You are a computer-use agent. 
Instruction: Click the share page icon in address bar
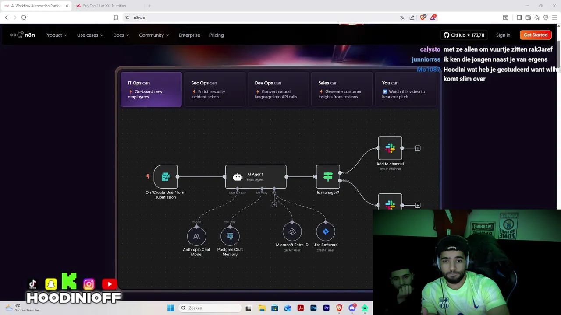click(412, 17)
